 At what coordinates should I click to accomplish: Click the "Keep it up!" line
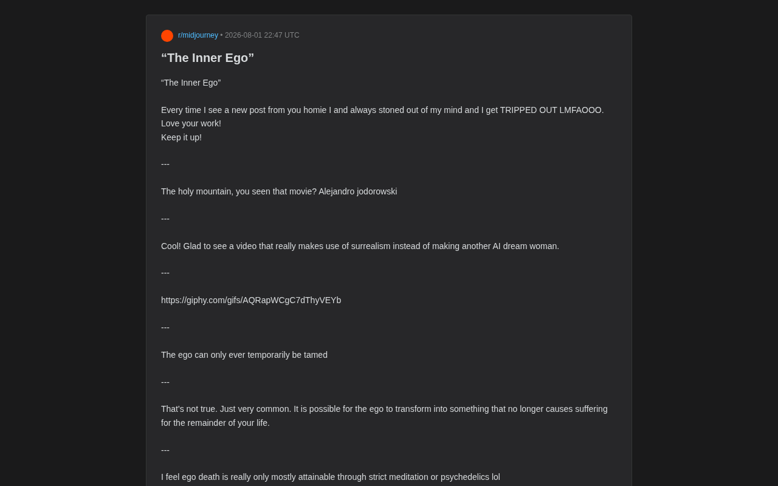[x=181, y=137]
